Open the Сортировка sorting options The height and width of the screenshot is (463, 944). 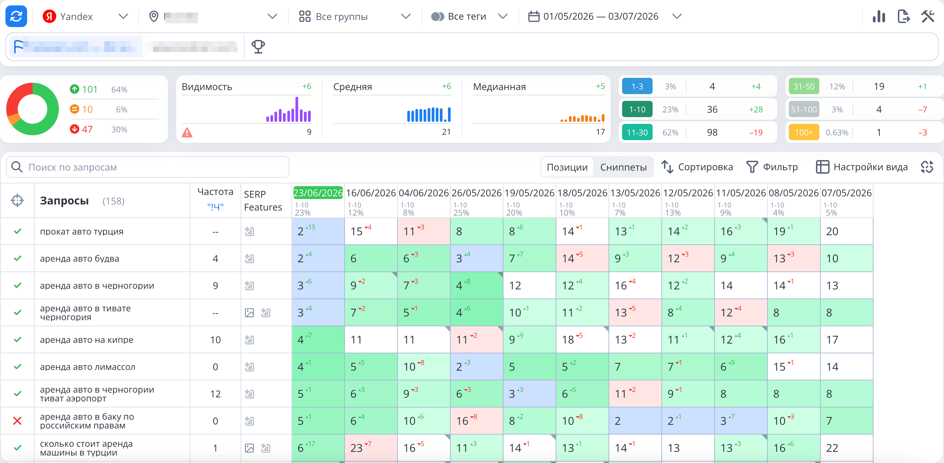[x=697, y=167]
